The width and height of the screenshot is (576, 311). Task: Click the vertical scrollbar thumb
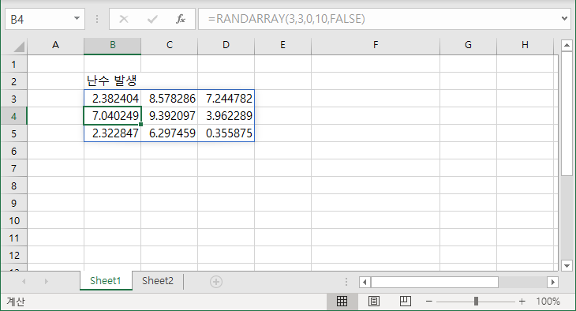click(567, 114)
